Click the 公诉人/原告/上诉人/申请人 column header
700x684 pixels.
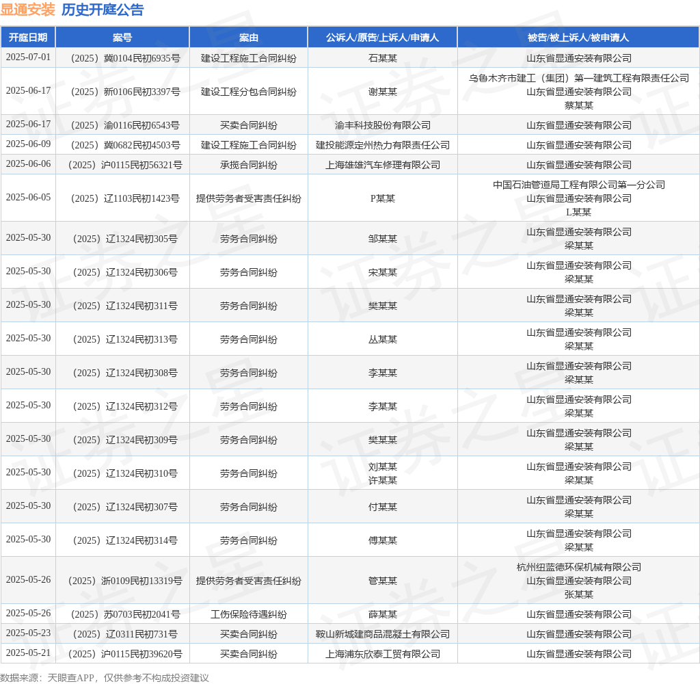click(383, 38)
